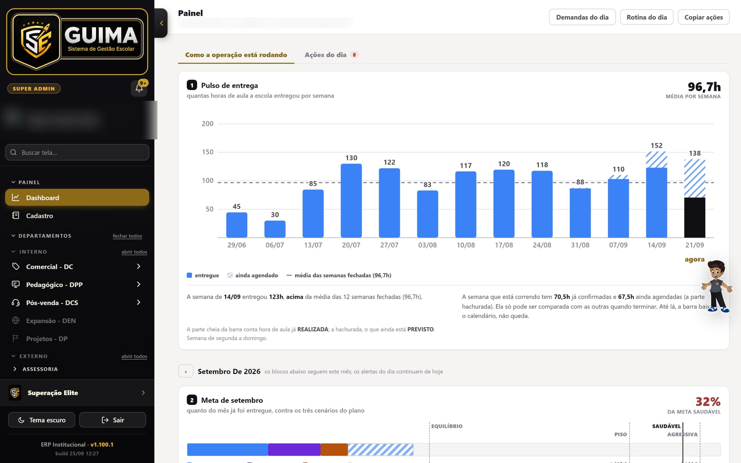Select 'Como a operação está rodando' tab
This screenshot has width=741, height=463.
point(236,55)
